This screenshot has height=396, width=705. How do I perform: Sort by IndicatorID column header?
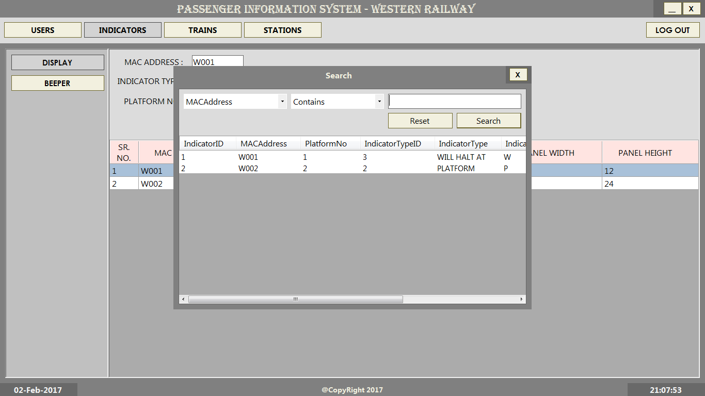coord(207,143)
